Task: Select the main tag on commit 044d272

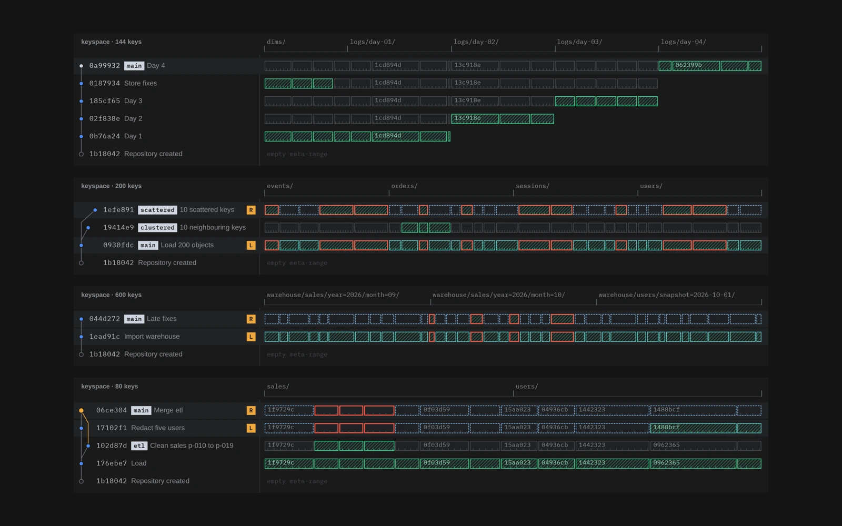Action: [x=134, y=319]
